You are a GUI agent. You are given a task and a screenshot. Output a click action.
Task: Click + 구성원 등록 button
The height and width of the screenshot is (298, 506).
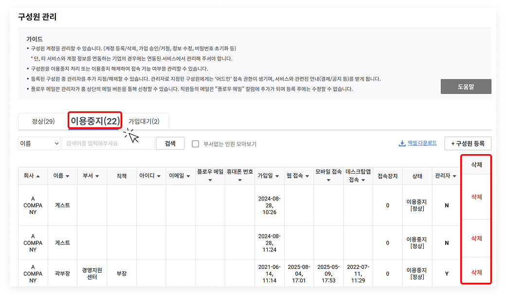point(468,143)
